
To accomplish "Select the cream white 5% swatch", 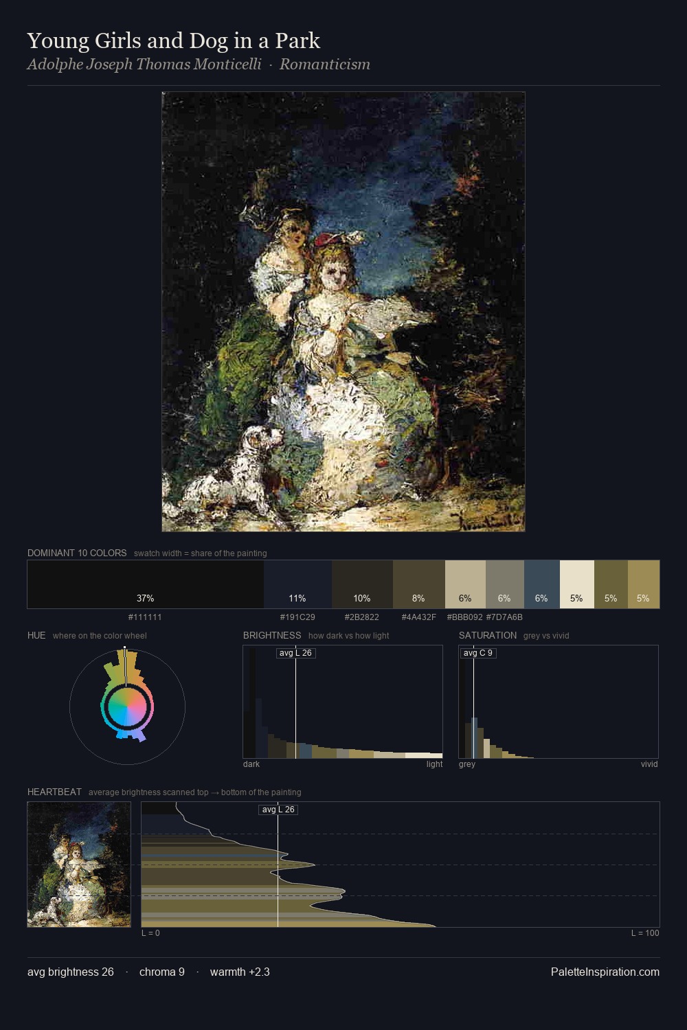I will 577,584.
